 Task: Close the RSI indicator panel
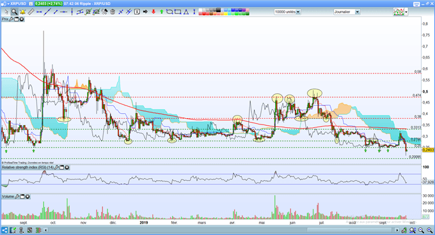tap(67, 167)
